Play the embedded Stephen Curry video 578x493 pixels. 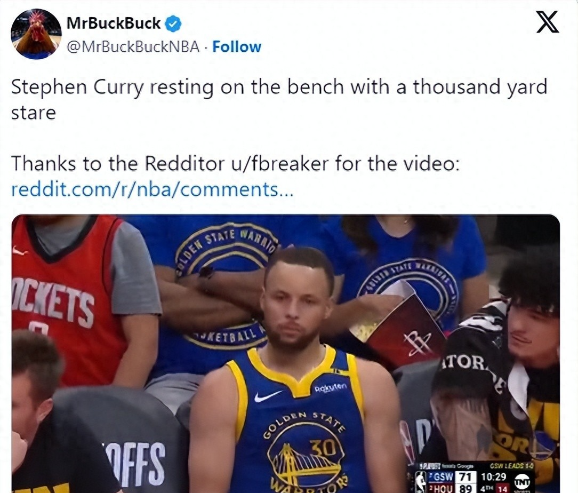(286, 354)
